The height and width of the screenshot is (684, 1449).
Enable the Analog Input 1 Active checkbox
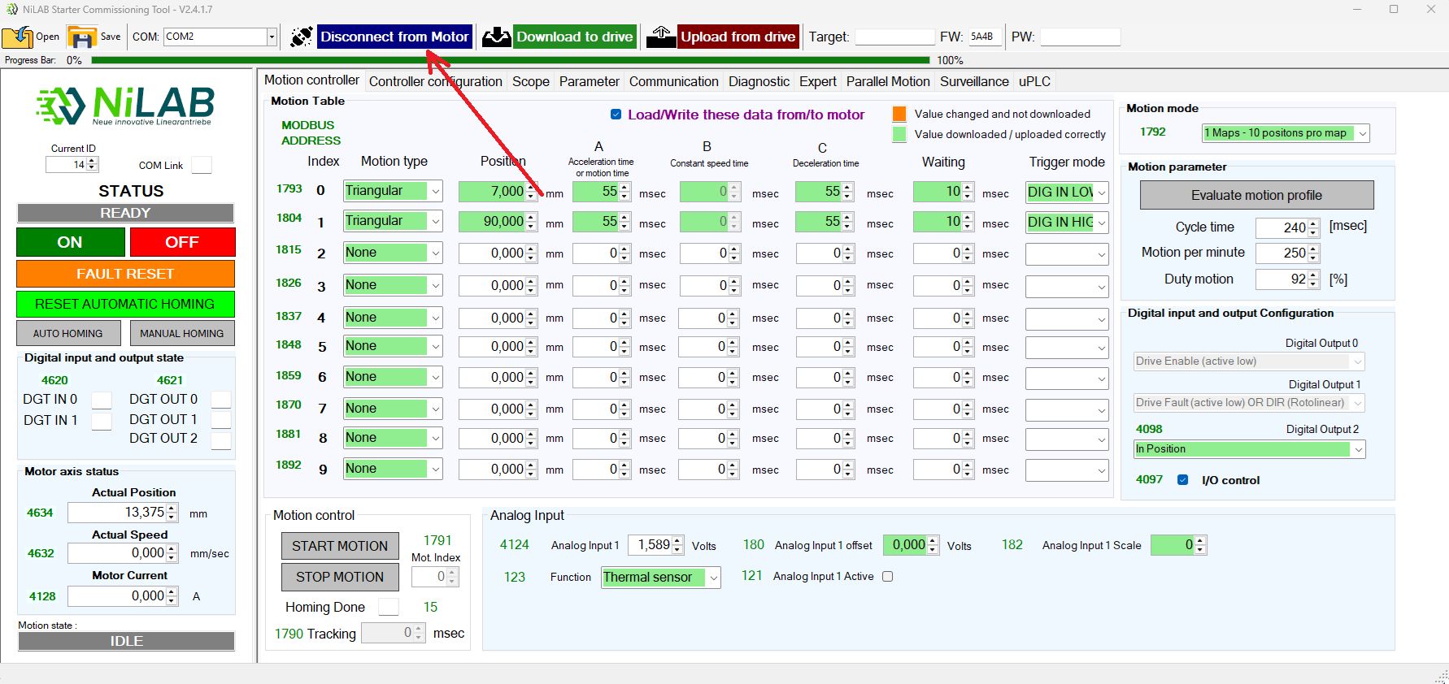click(x=888, y=577)
